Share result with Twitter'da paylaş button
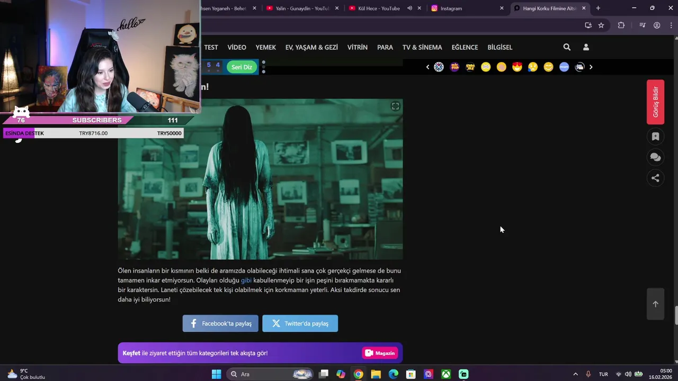Image resolution: width=678 pixels, height=381 pixels. (x=300, y=323)
